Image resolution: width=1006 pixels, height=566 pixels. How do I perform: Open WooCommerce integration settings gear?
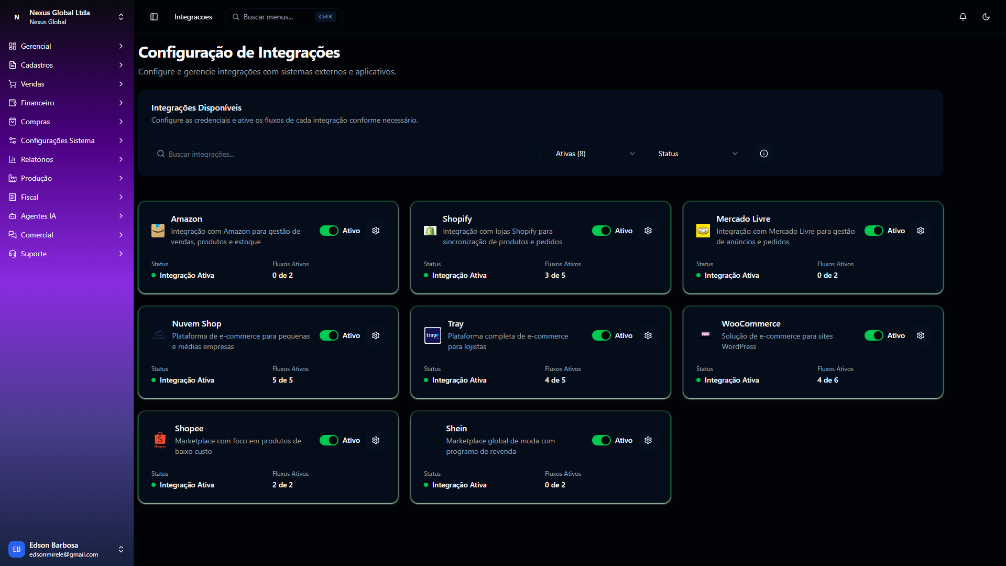point(921,335)
